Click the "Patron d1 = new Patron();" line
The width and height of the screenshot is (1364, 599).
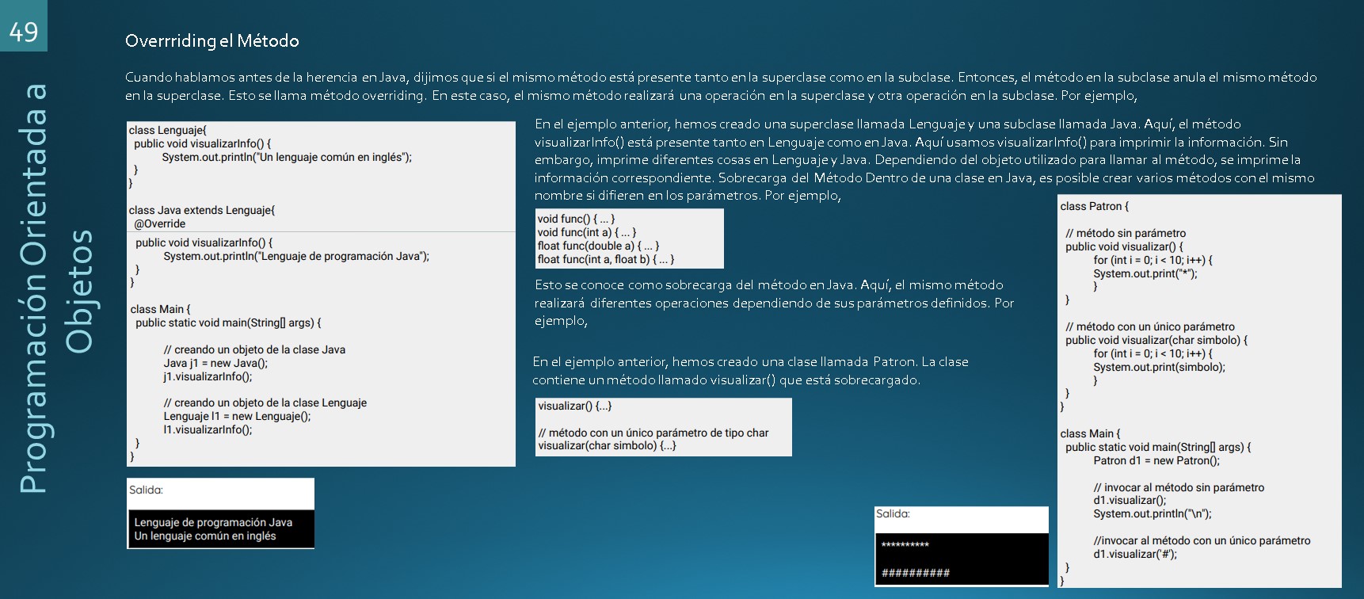pos(1156,461)
